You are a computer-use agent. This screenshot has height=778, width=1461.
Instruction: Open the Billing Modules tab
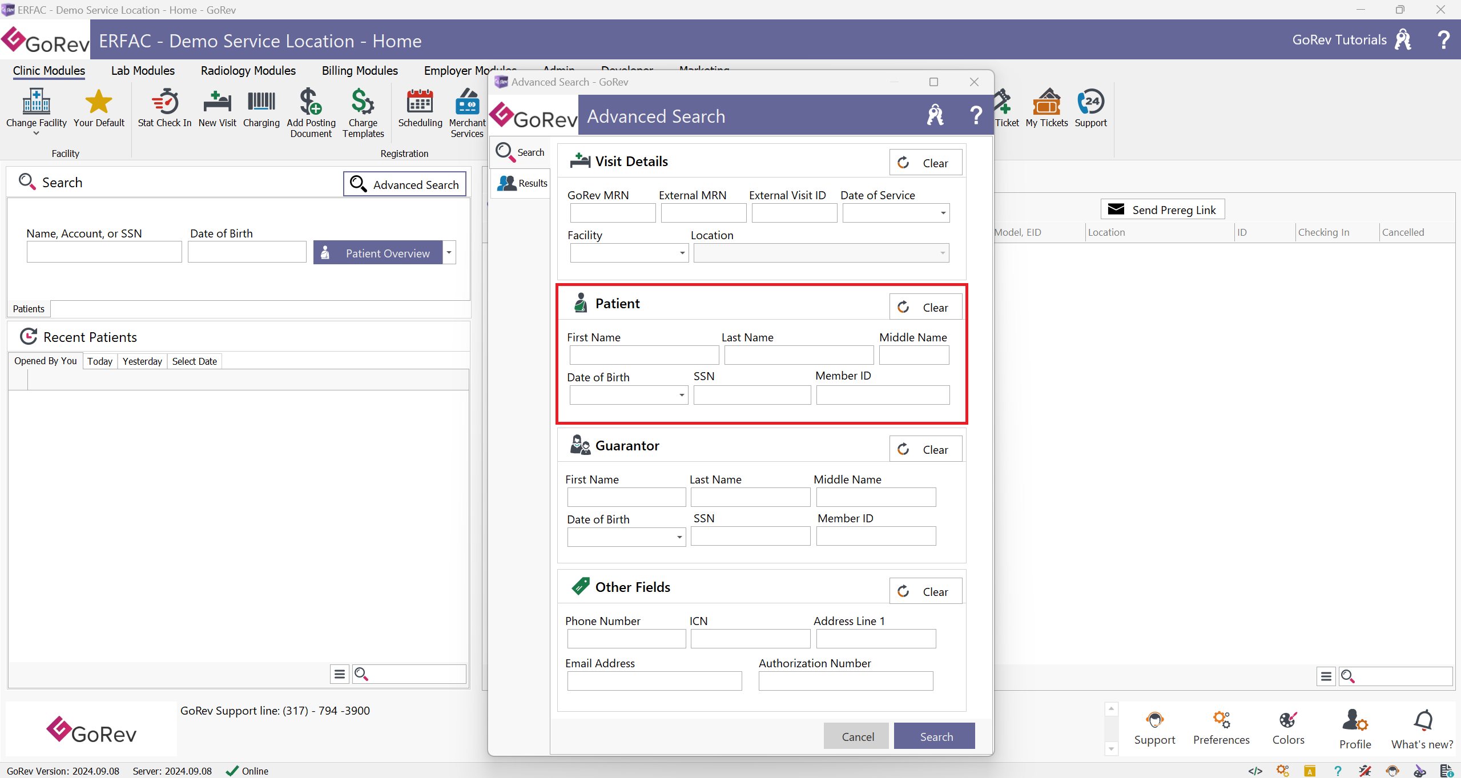(x=360, y=71)
